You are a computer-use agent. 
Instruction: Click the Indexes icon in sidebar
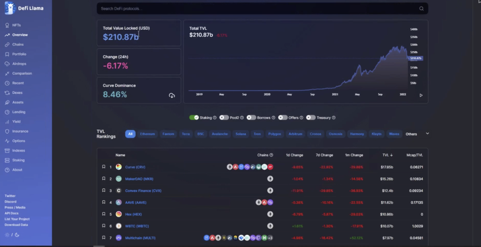[x=7, y=151]
